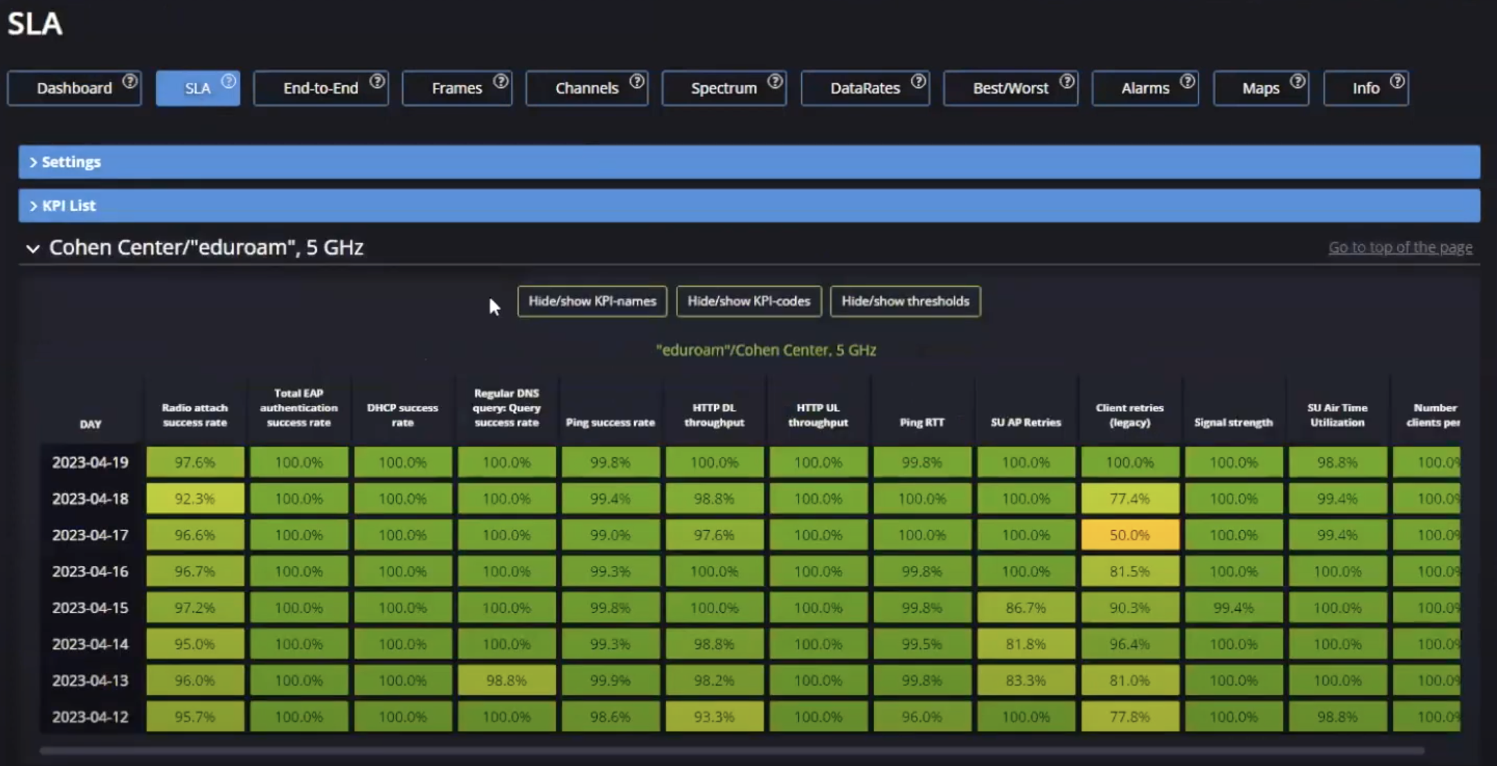View help for the Maps tab
Viewport: 1497px width, 766px height.
[1298, 81]
